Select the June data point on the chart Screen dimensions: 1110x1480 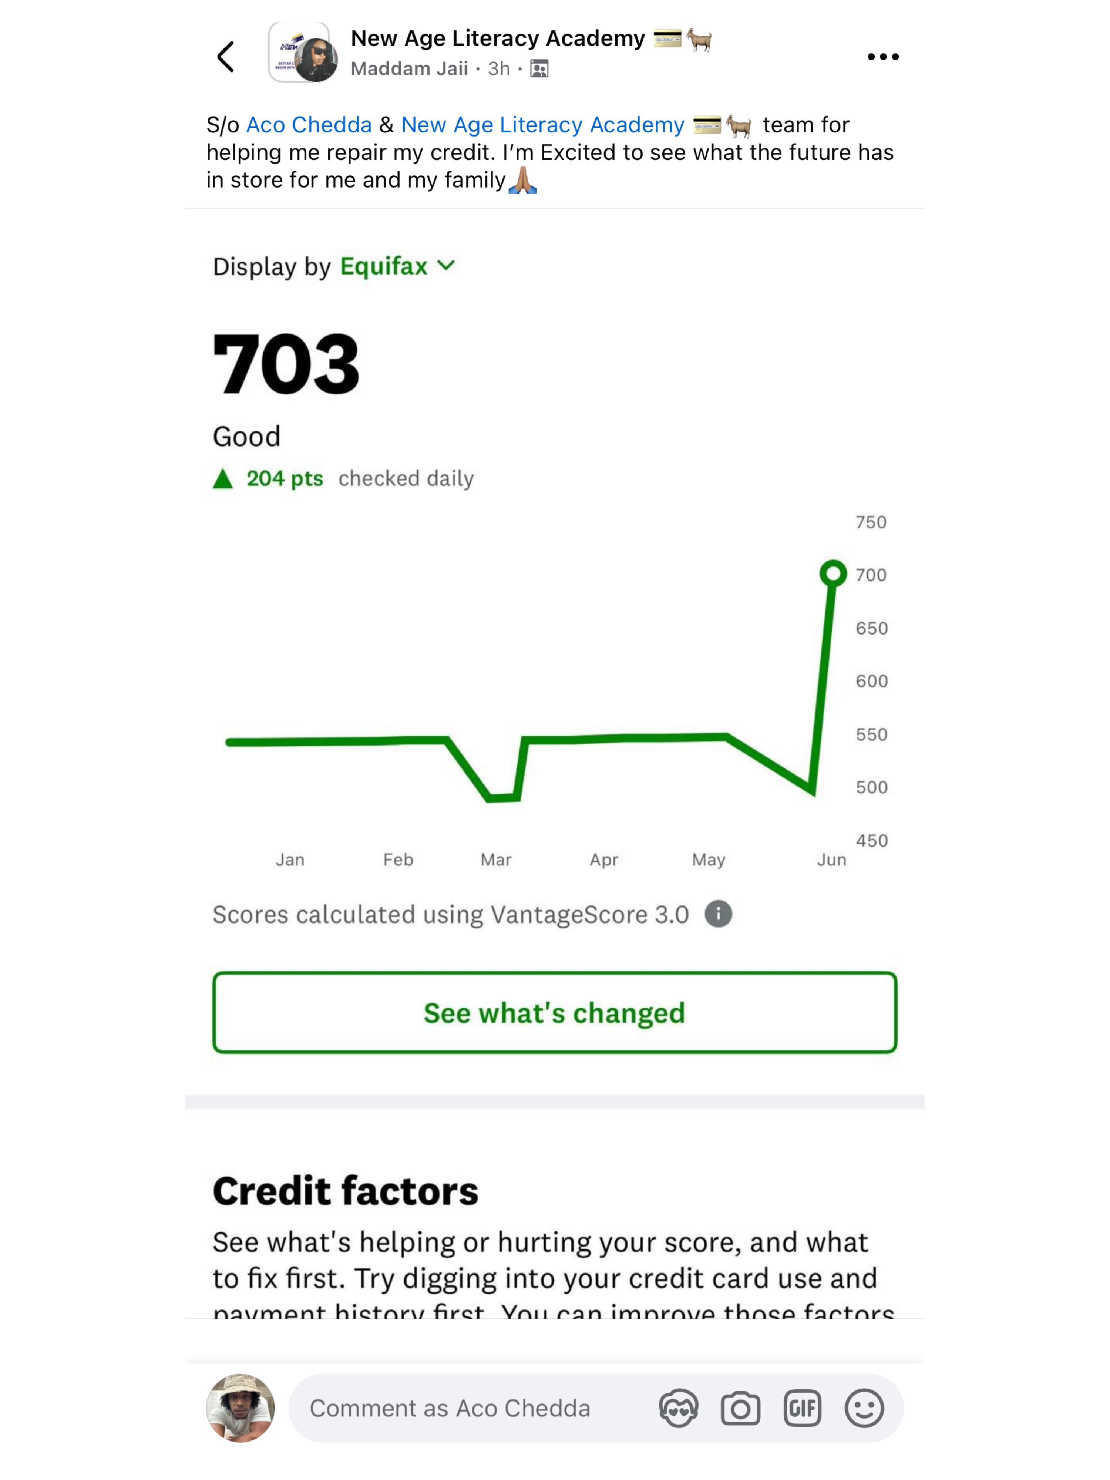tap(833, 573)
